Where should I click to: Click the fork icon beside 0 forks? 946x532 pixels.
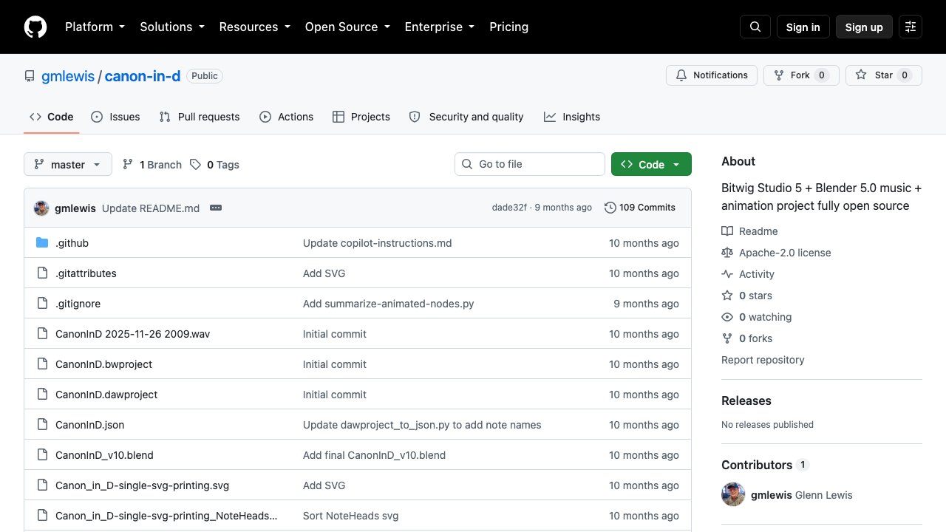pos(727,338)
